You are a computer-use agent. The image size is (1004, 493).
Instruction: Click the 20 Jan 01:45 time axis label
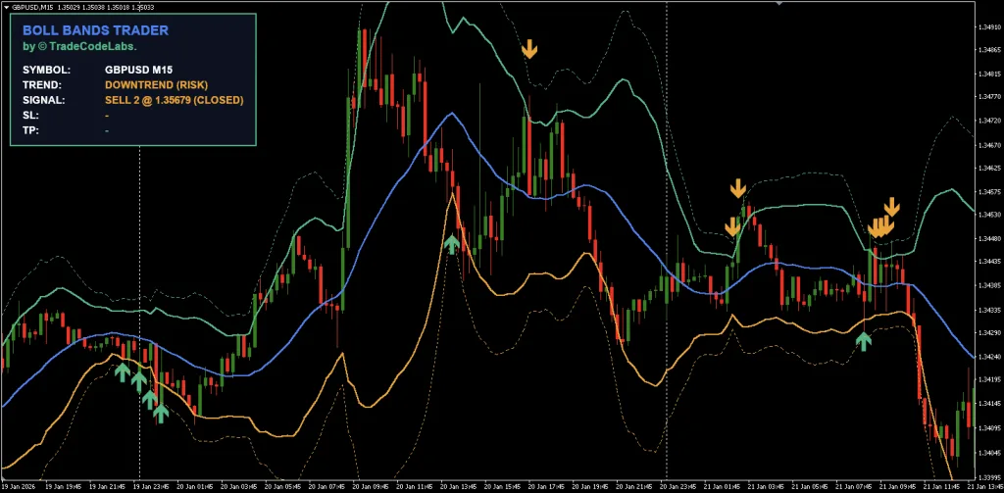coord(196,486)
